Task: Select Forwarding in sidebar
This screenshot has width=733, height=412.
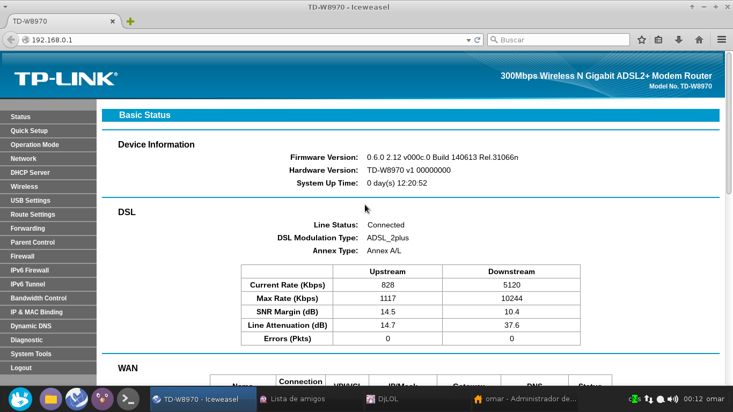Action: (x=48, y=229)
